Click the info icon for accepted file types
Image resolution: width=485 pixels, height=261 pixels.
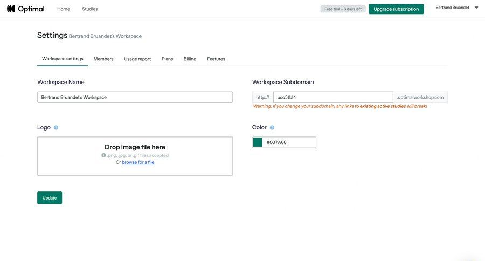click(x=103, y=155)
